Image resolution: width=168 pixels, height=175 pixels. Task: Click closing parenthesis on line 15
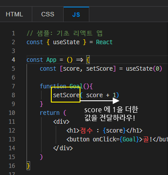coord(41,157)
